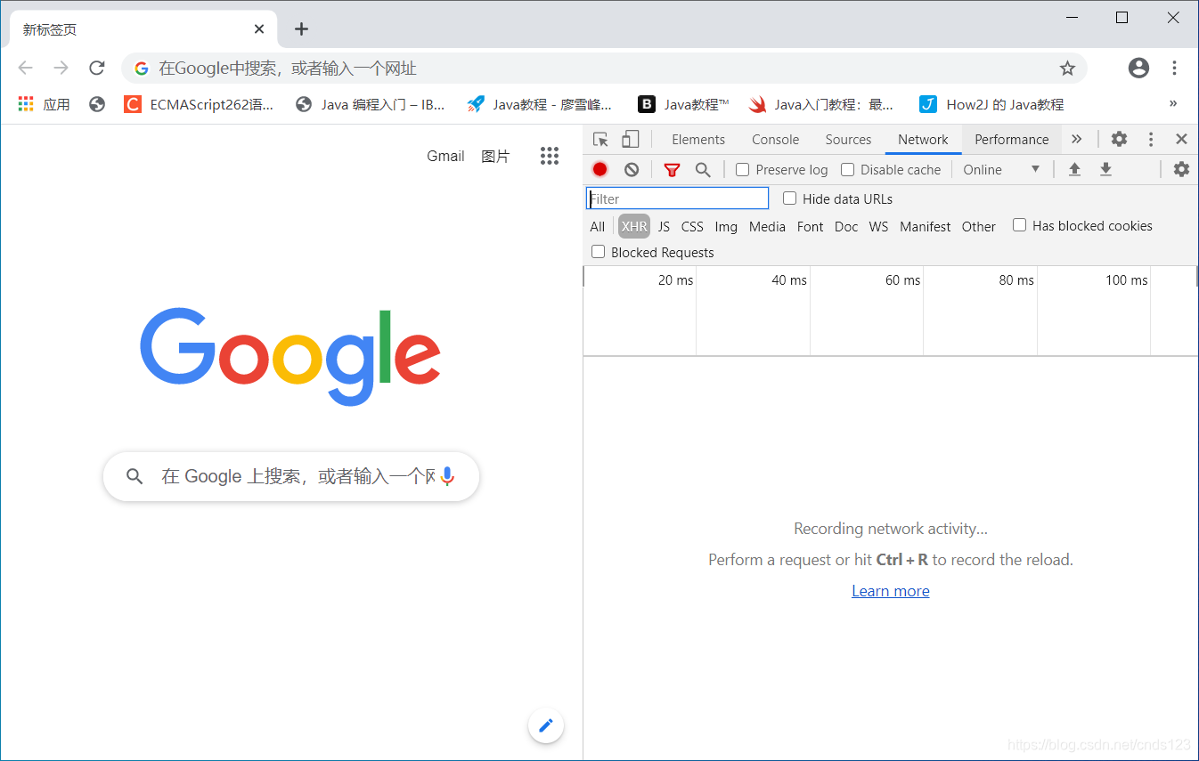Open the unlabeled globe bookmark icon

pyautogui.click(x=97, y=104)
